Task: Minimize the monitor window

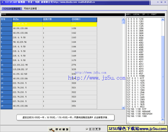Action: [x=158, y=2]
